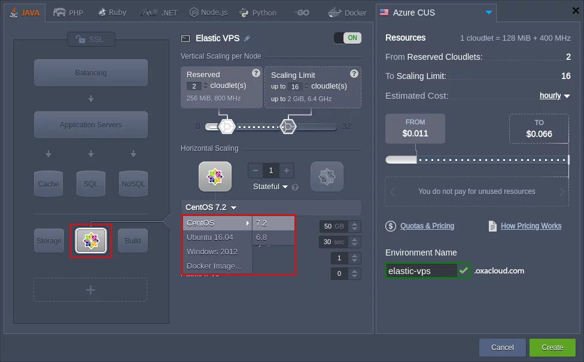This screenshot has height=362, width=584.
Task: Add a Balancing layer
Action: pyautogui.click(x=91, y=72)
